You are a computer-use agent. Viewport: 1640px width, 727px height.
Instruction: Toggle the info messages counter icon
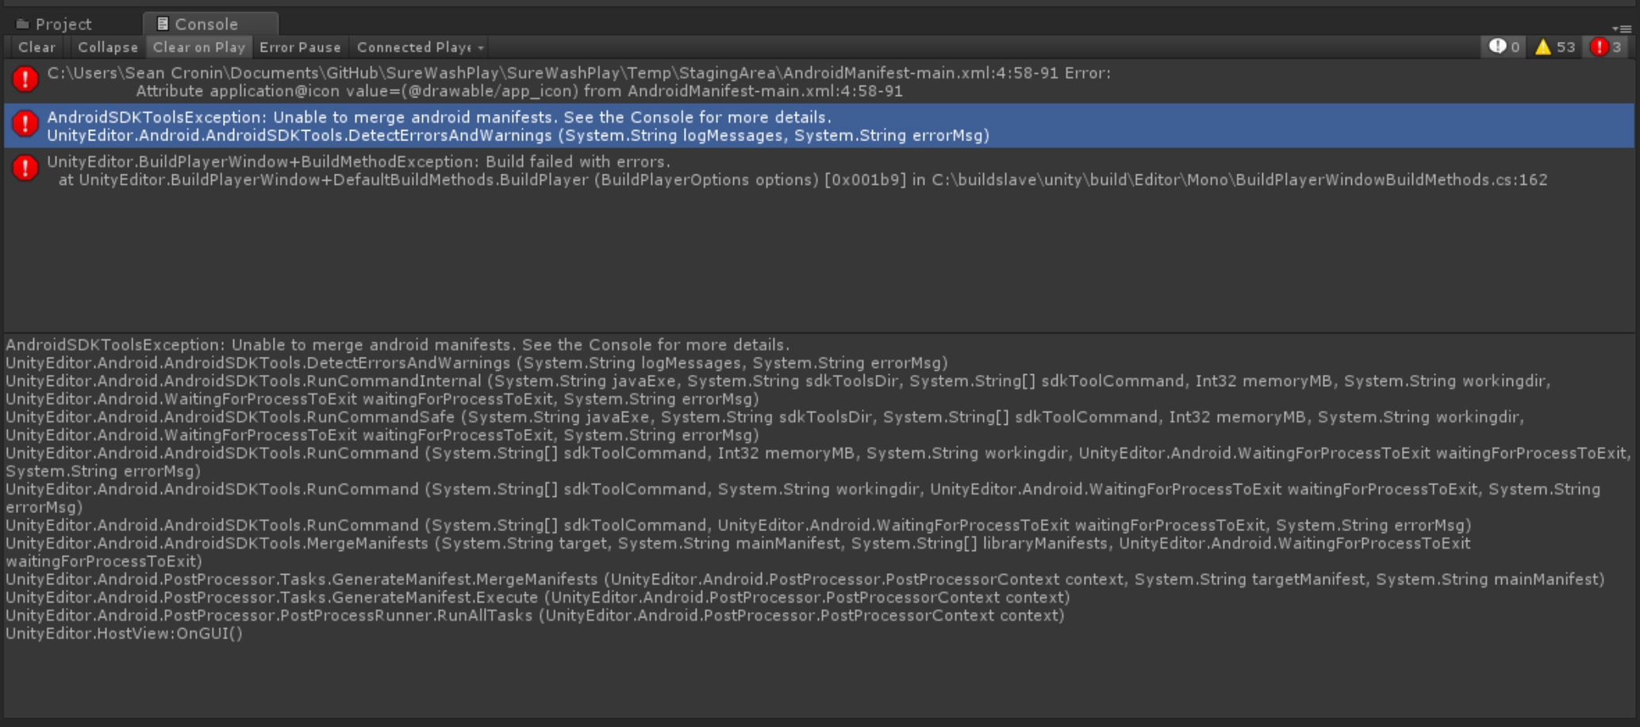coord(1504,48)
